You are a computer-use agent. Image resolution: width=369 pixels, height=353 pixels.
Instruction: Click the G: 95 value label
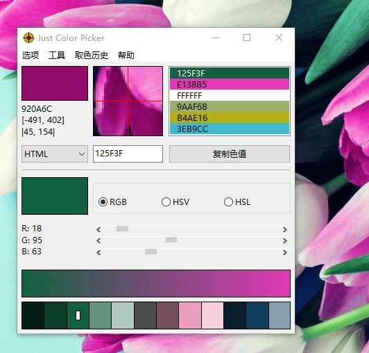tap(32, 240)
